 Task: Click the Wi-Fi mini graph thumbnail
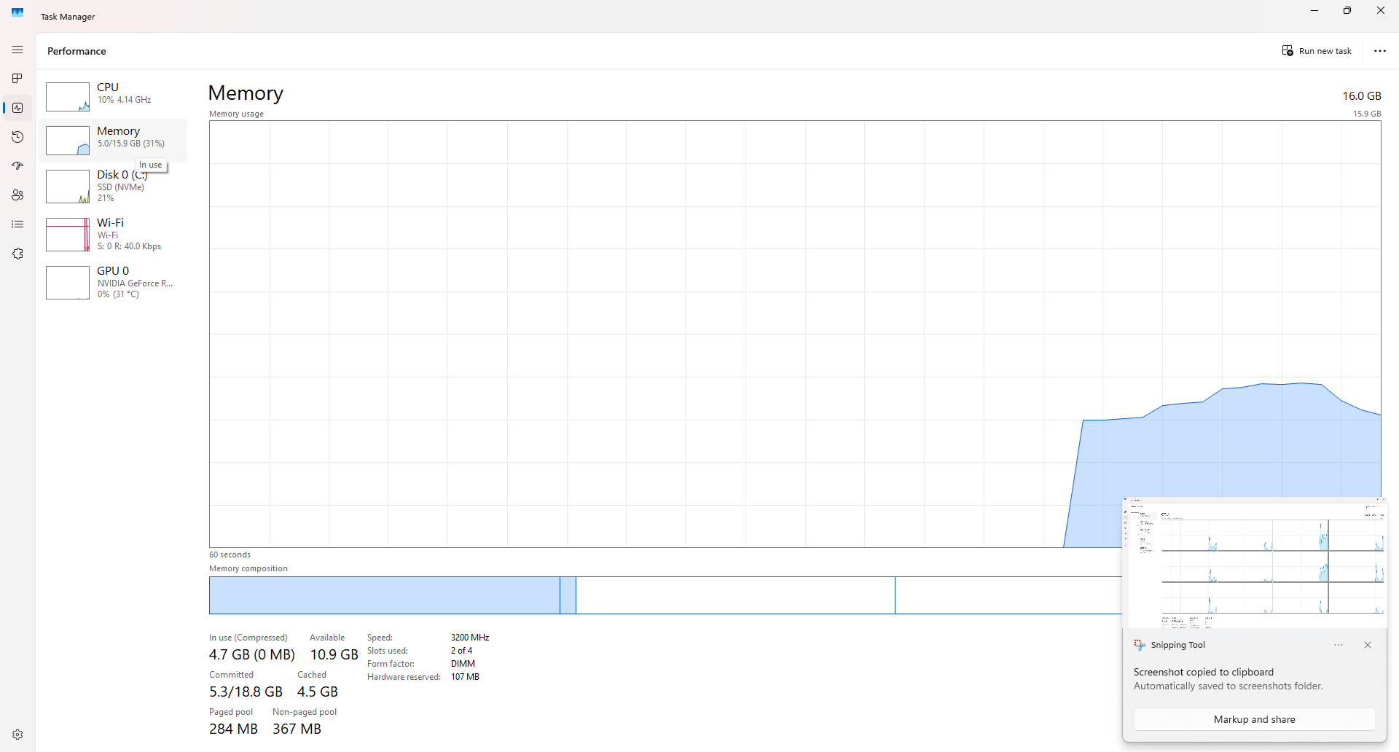(68, 235)
